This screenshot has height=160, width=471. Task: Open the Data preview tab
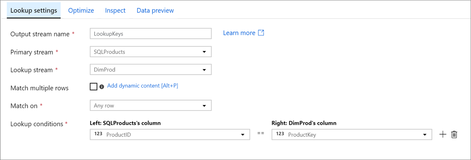(x=155, y=11)
